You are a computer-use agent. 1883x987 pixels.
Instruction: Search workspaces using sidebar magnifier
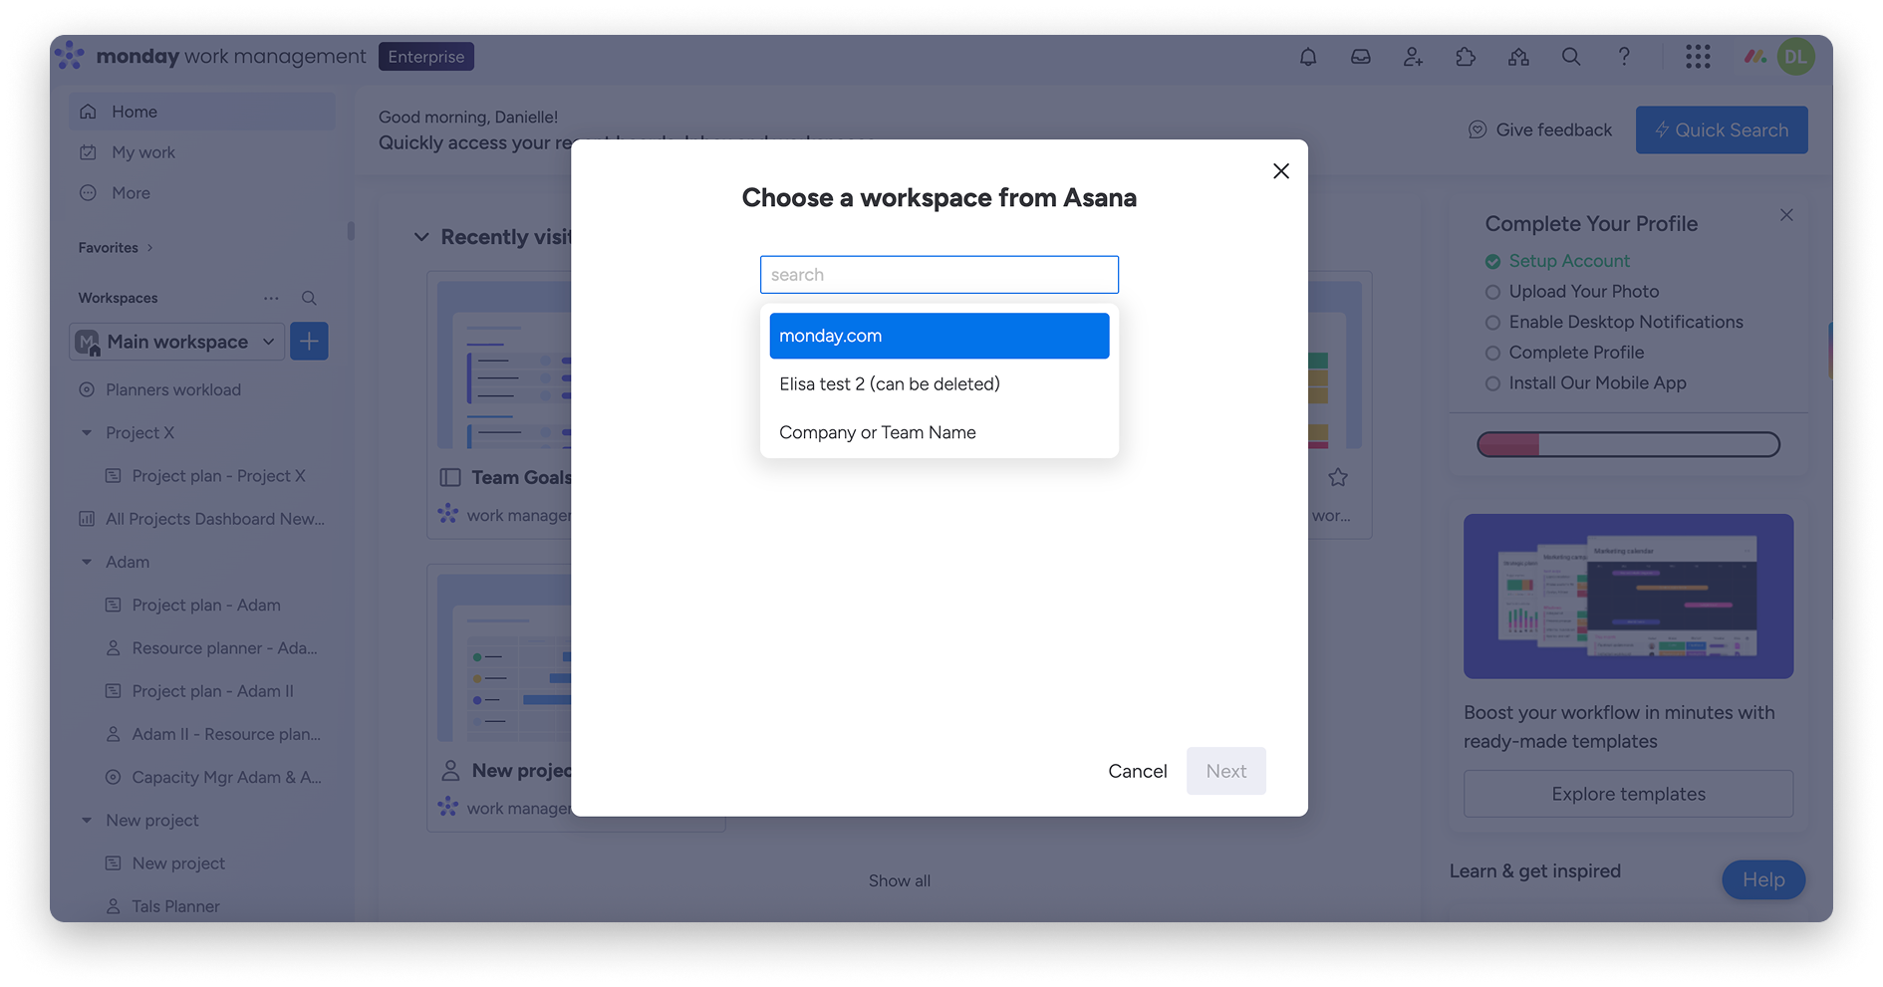click(309, 298)
